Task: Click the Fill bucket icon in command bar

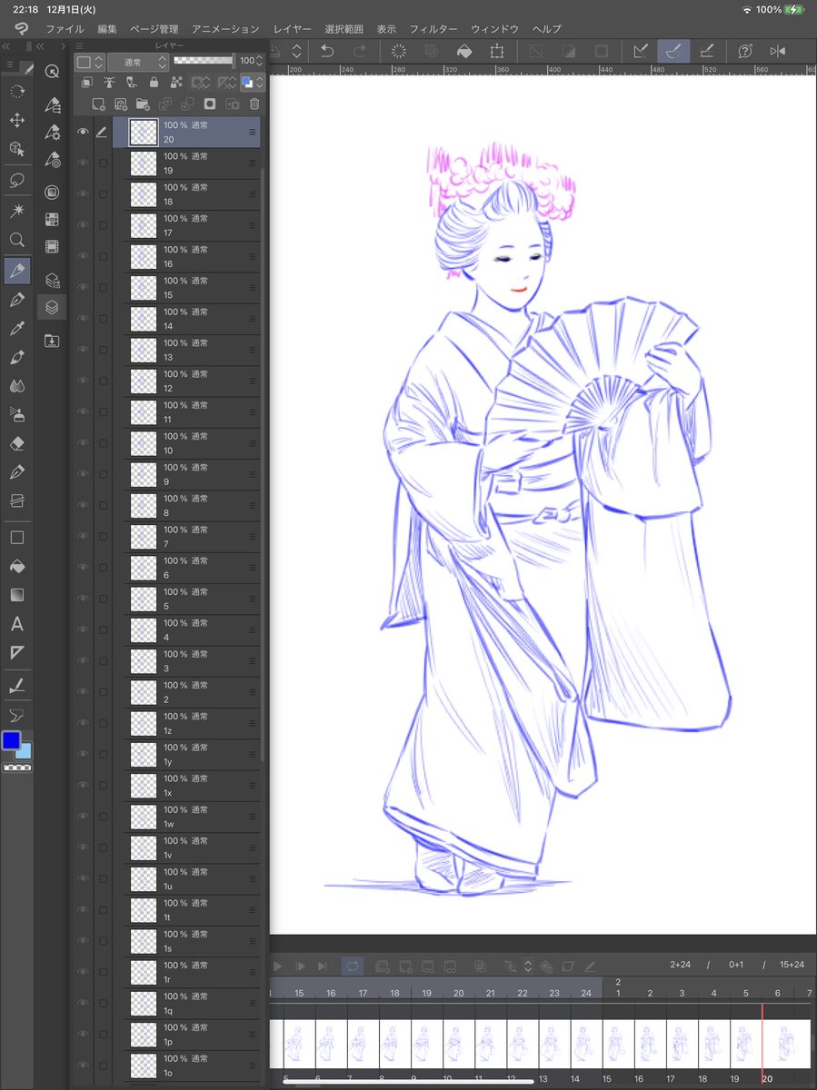Action: [x=464, y=52]
